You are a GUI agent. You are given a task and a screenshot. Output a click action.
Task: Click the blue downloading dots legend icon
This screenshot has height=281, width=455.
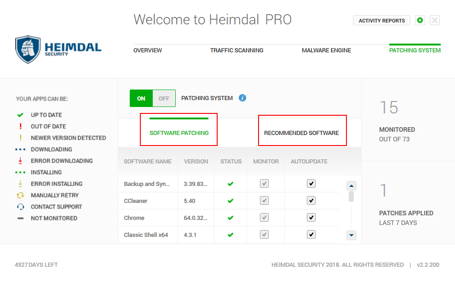point(20,150)
